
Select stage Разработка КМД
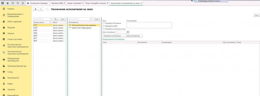click(104, 26)
